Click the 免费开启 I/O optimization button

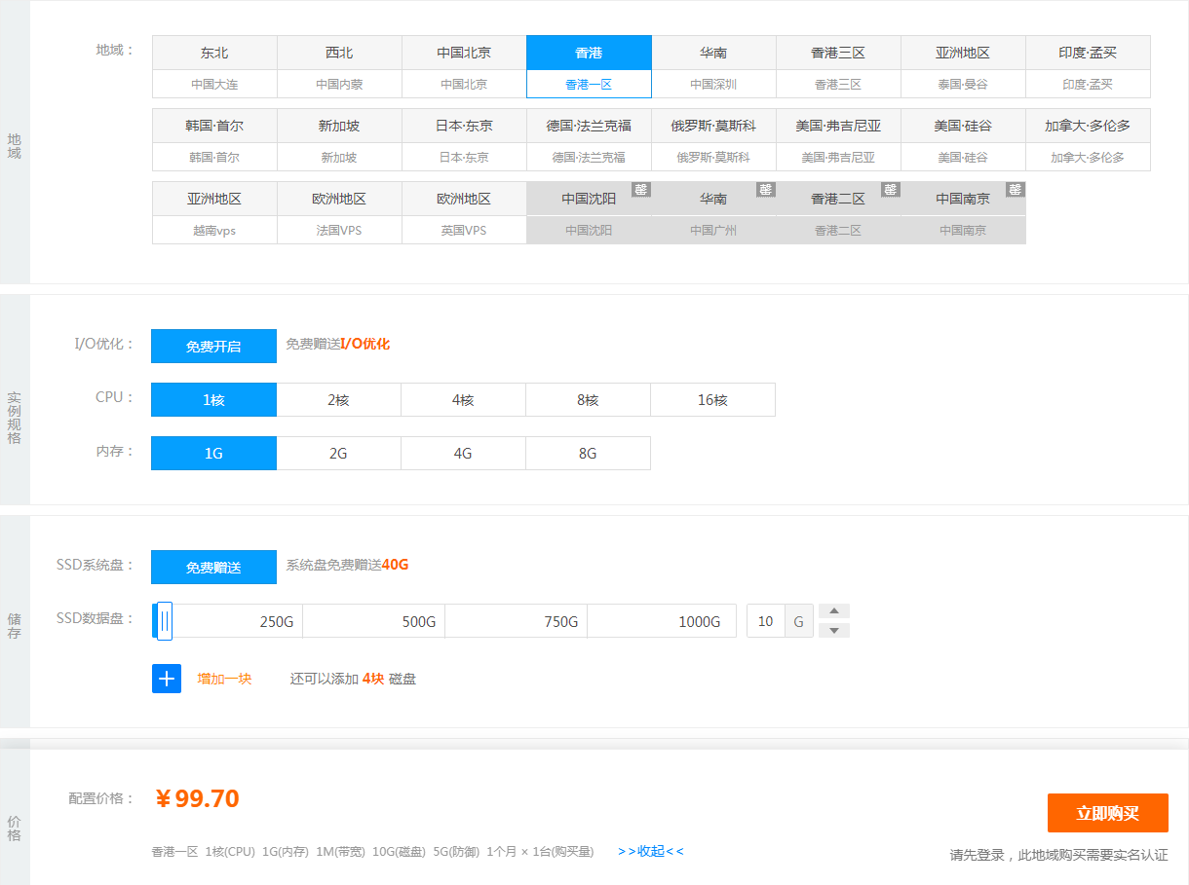click(213, 346)
